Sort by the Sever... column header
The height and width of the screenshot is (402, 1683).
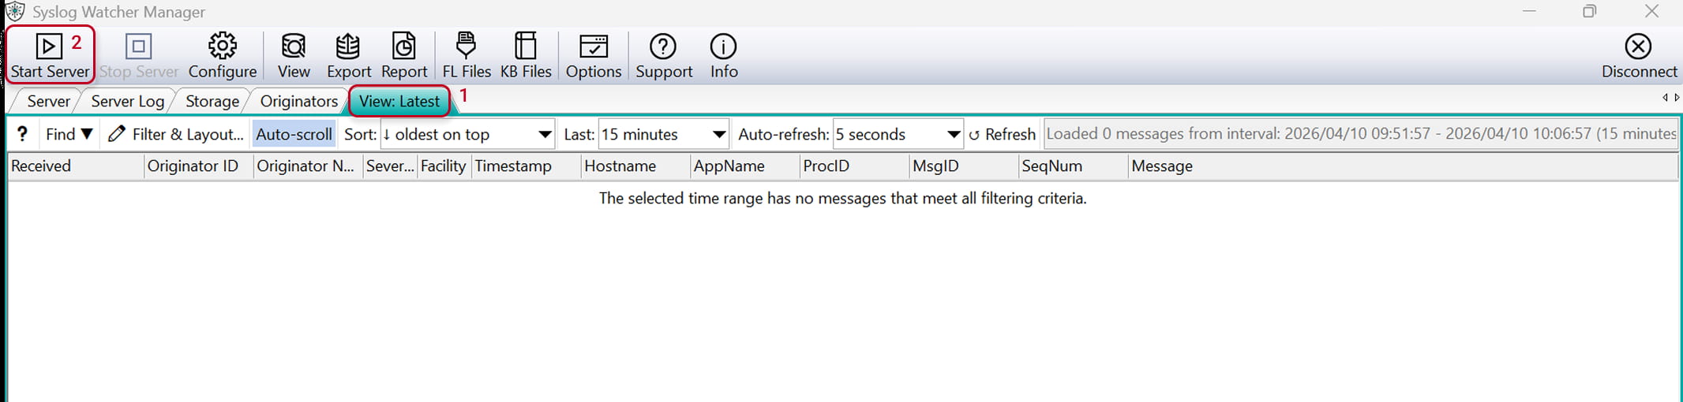(x=390, y=166)
